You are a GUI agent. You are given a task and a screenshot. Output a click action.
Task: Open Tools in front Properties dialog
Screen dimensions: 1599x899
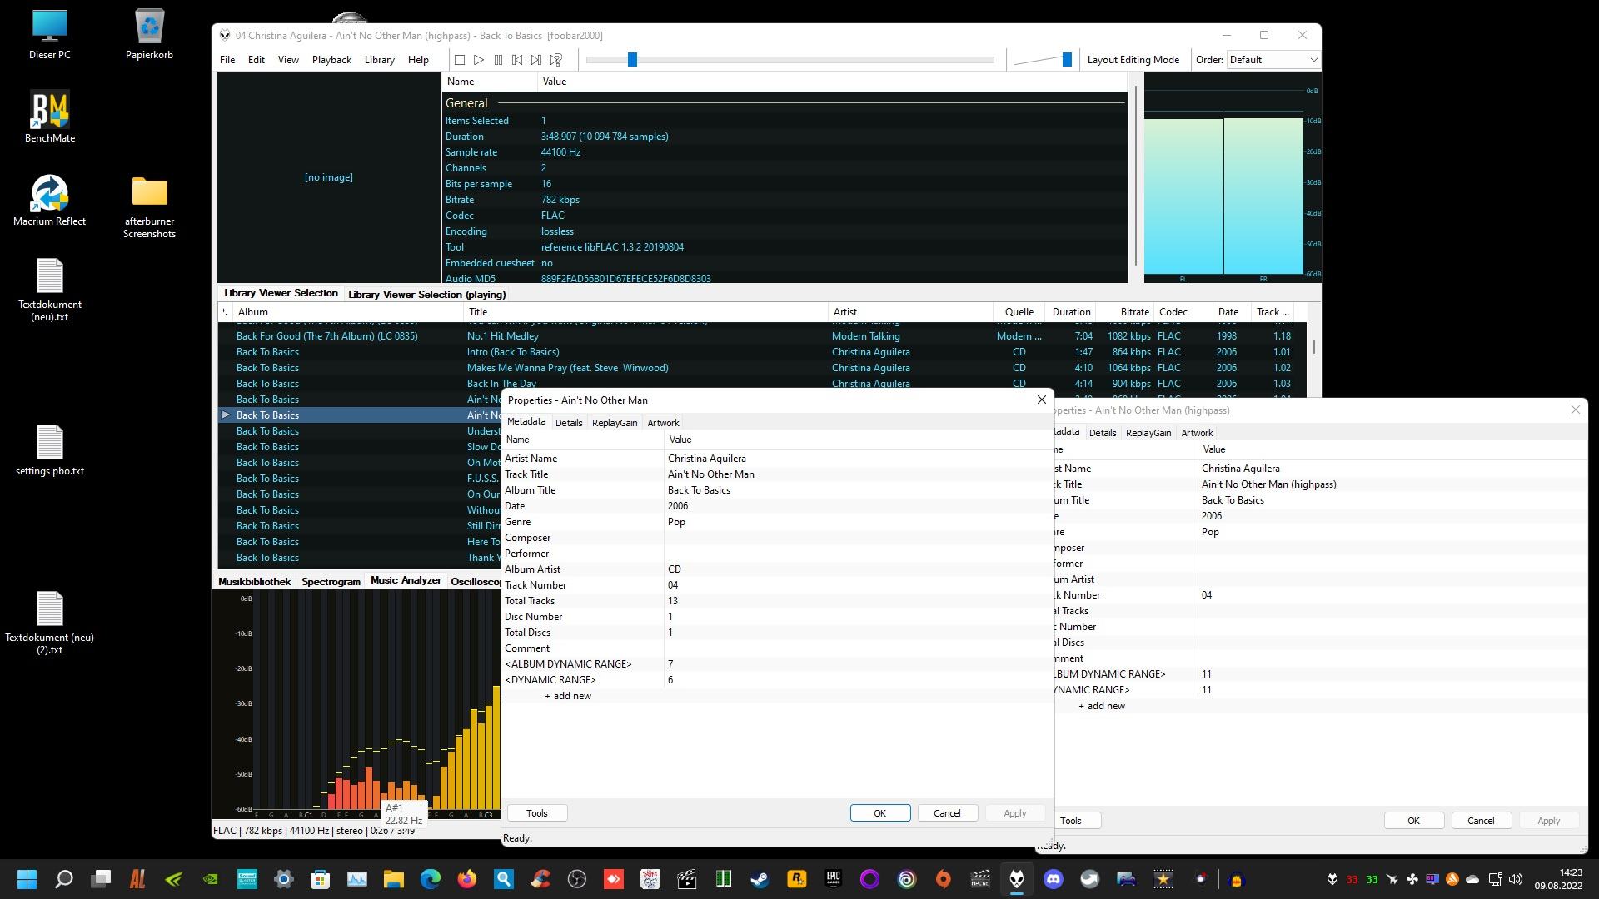pos(537,813)
